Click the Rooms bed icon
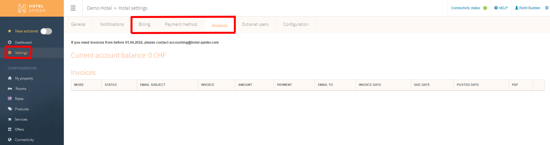 [x=10, y=89]
